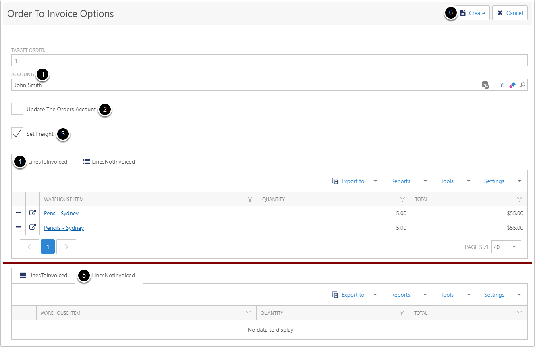Click the Target Order input field
This screenshot has height=347, width=535.
tap(269, 60)
